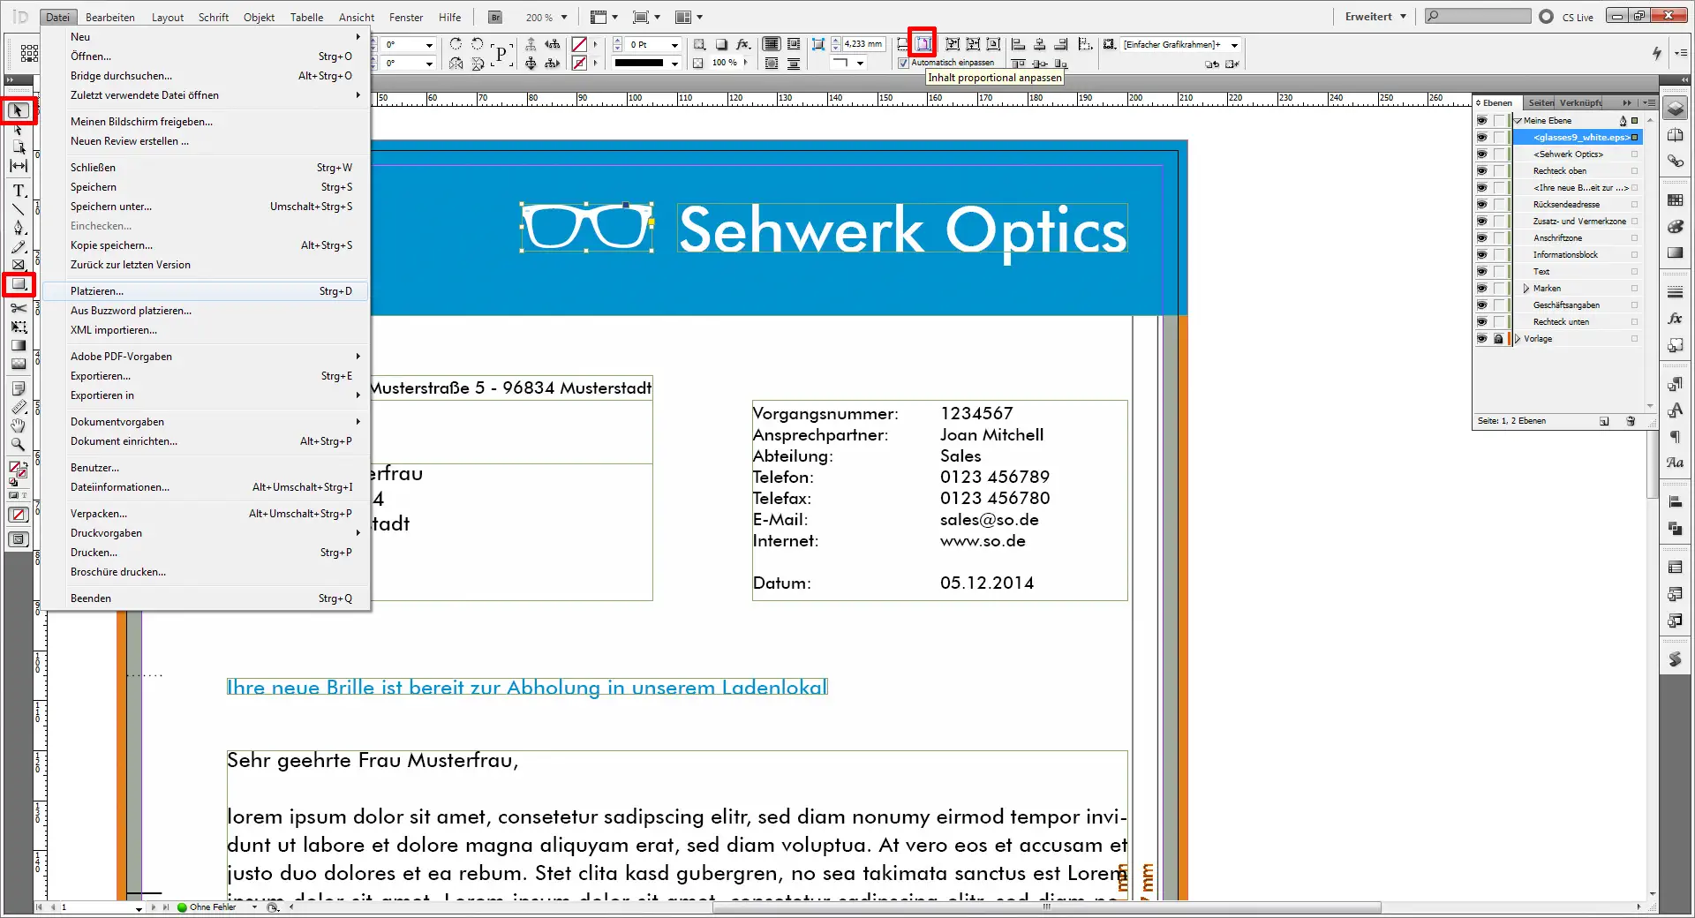The width and height of the screenshot is (1695, 918).
Task: Select the Rectangle tool
Action: point(19,284)
